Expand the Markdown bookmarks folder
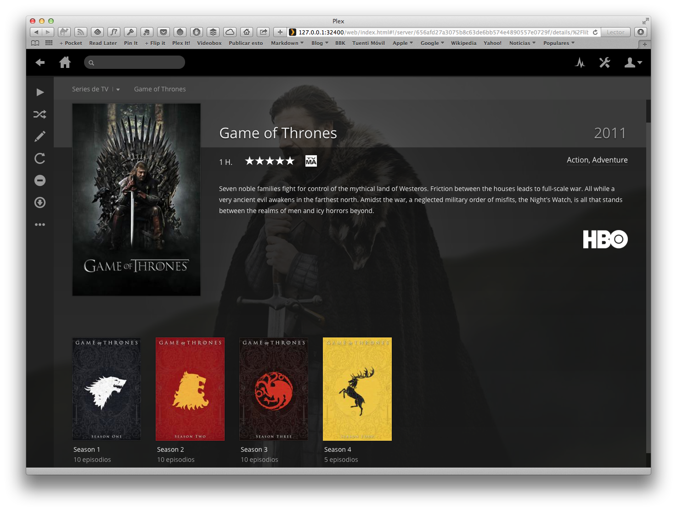This screenshot has width=677, height=511. (287, 43)
